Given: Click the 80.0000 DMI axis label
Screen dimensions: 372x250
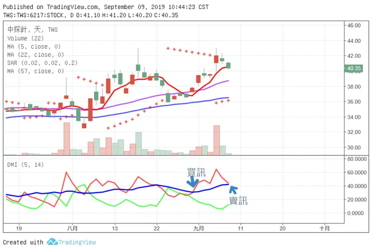Looking at the screenshot, I should pyautogui.click(x=357, y=159).
